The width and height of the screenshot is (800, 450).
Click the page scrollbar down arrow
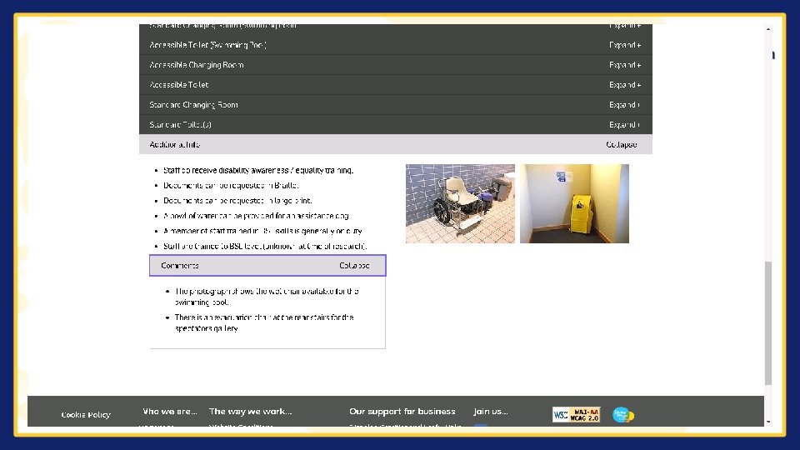point(767,422)
